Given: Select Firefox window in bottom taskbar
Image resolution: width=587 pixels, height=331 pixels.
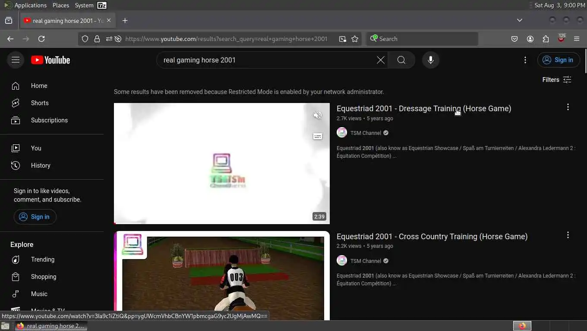Looking at the screenshot, I should click(x=50, y=326).
